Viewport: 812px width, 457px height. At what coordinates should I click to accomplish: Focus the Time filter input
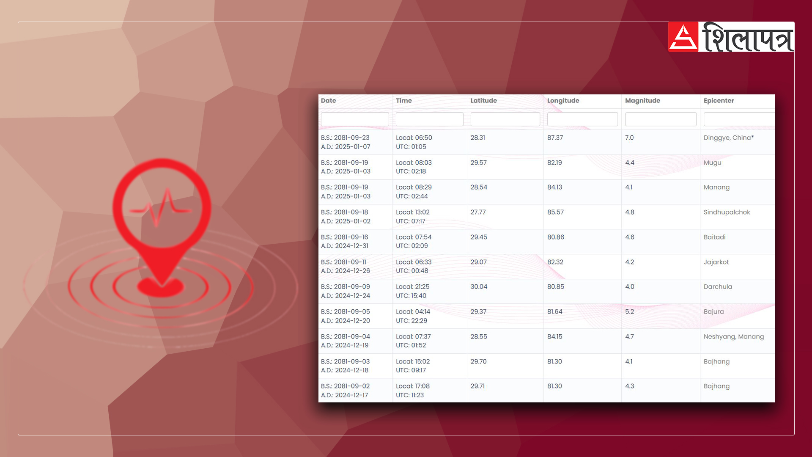(429, 119)
